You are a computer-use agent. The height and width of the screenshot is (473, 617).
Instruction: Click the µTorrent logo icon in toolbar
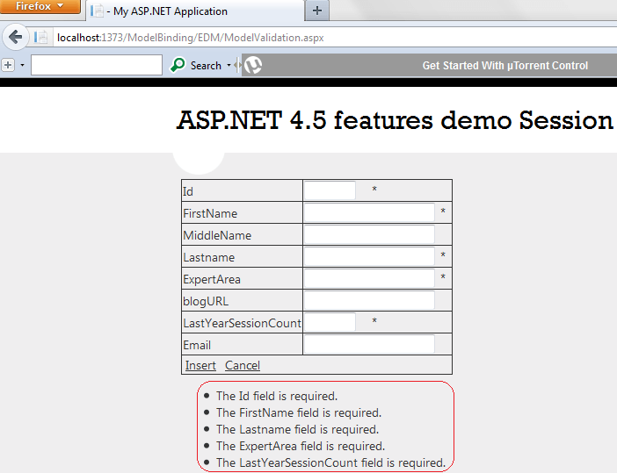pos(253,65)
